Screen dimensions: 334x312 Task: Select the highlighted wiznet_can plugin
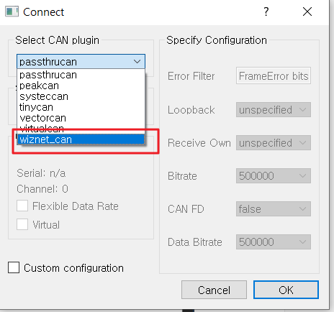[81, 139]
